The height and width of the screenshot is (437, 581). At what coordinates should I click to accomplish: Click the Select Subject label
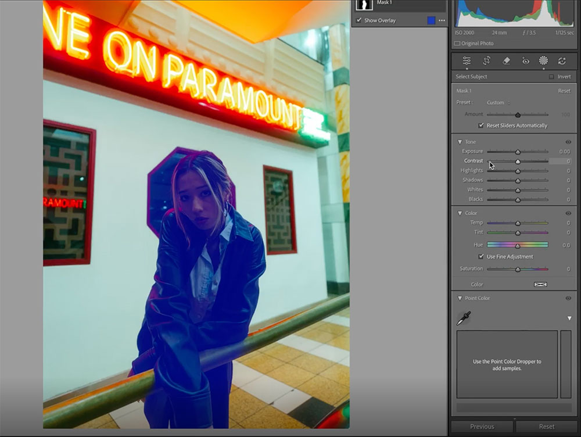(x=471, y=77)
